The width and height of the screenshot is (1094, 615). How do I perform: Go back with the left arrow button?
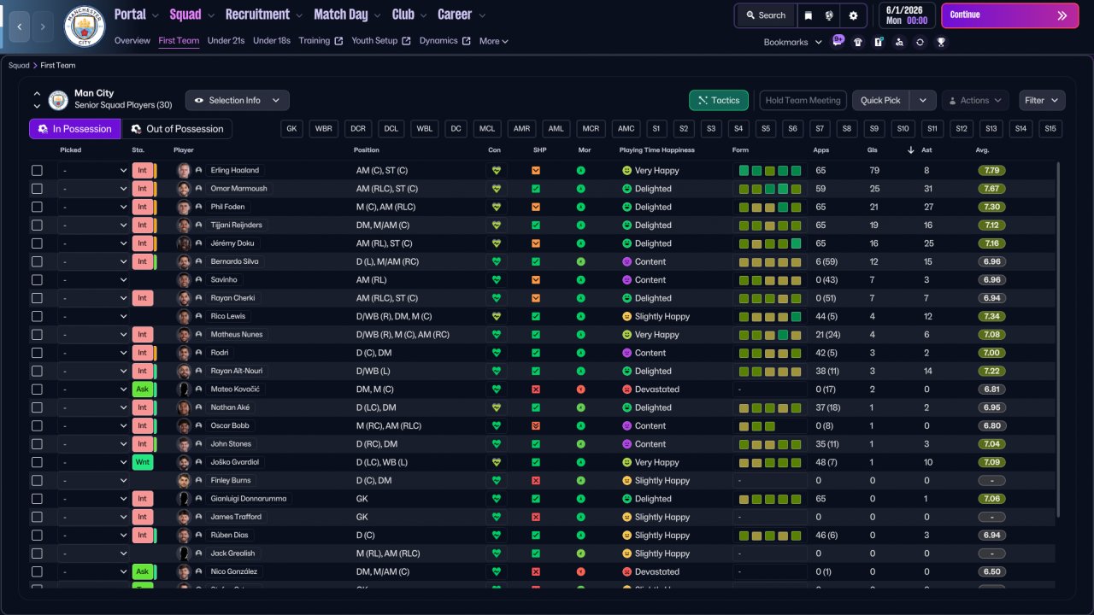coord(20,26)
